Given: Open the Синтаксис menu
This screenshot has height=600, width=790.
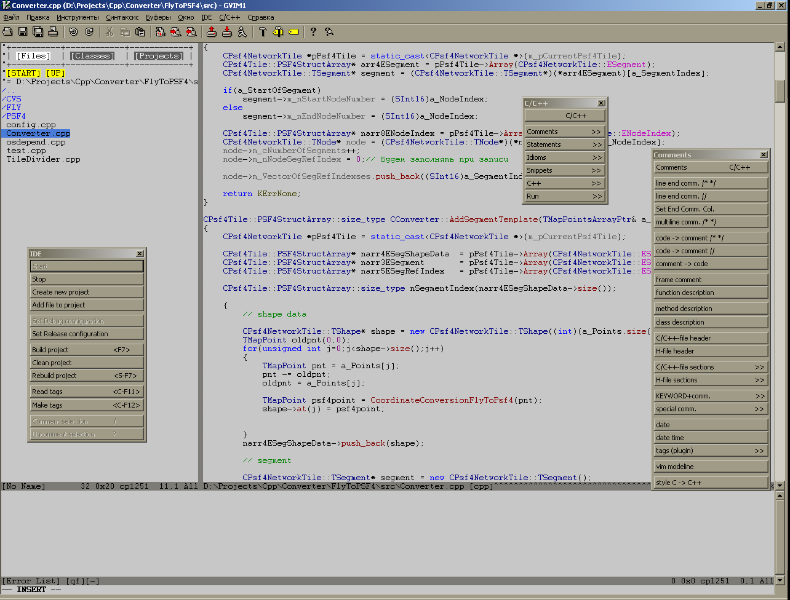Looking at the screenshot, I should [x=122, y=17].
